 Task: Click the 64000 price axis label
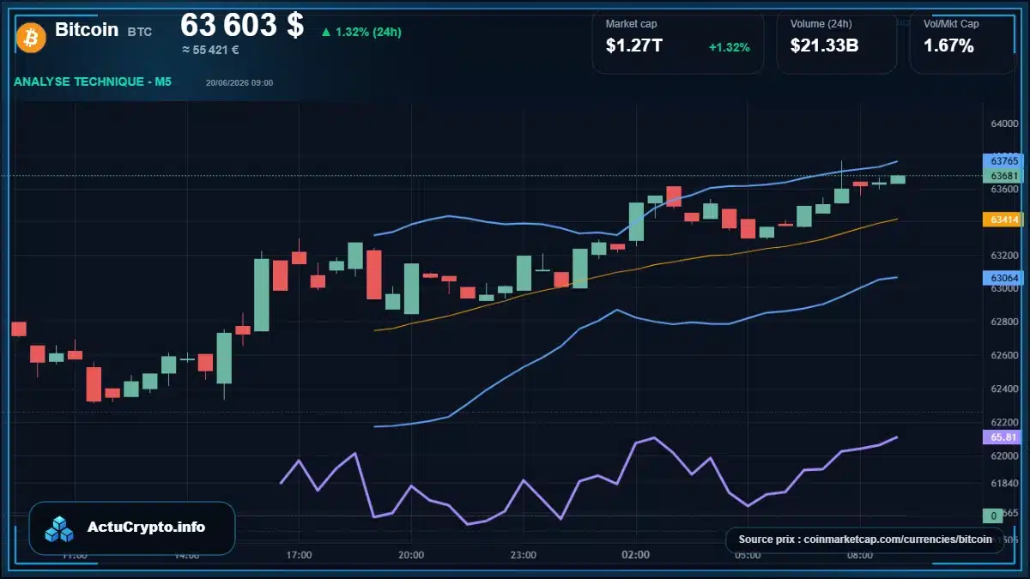click(1003, 124)
